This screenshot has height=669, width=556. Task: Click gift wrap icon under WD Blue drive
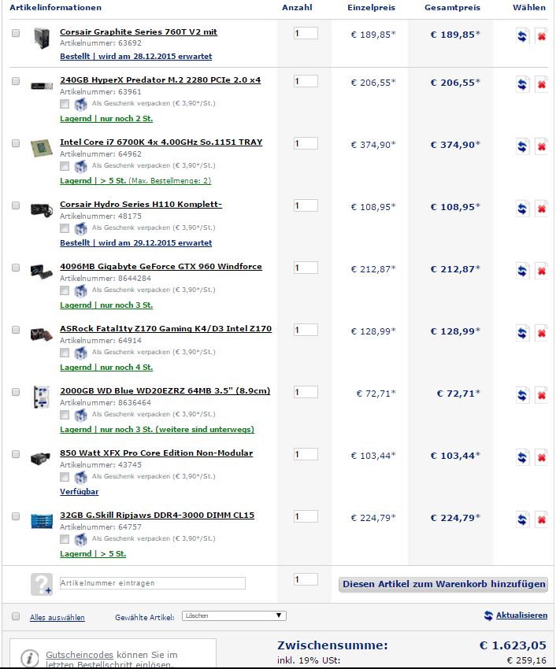[x=80, y=414]
